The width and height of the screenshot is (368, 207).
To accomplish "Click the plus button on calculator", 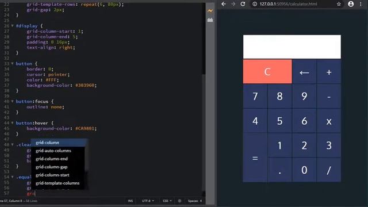I will coord(329,72).
